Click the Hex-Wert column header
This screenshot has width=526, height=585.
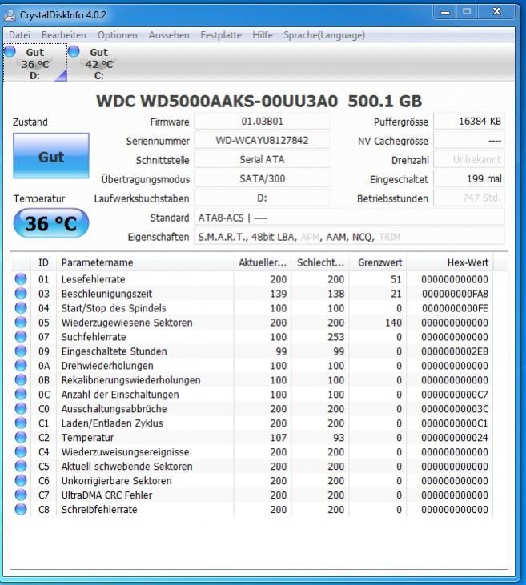450,262
